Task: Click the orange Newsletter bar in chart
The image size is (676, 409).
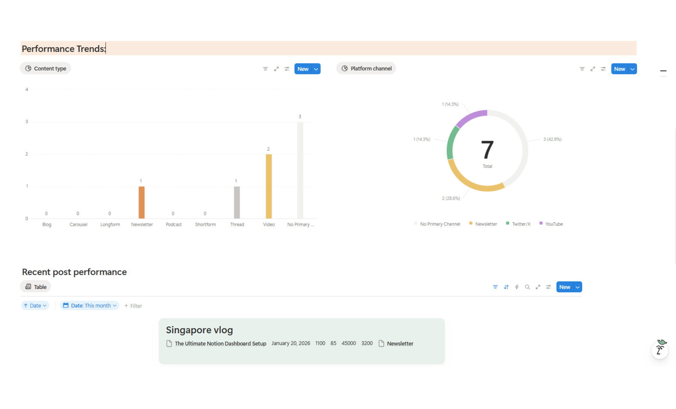Action: 142,202
